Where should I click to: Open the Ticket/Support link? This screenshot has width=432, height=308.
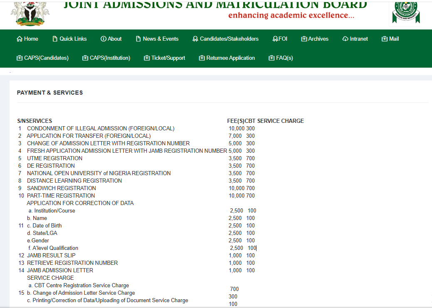click(165, 58)
